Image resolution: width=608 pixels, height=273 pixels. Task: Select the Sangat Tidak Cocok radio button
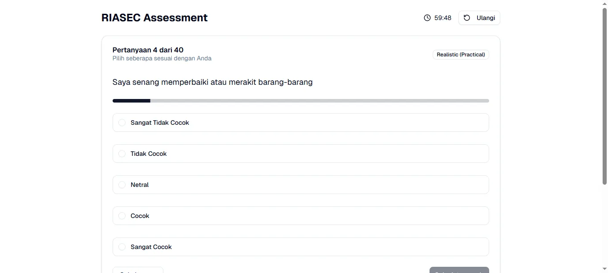[x=122, y=123]
